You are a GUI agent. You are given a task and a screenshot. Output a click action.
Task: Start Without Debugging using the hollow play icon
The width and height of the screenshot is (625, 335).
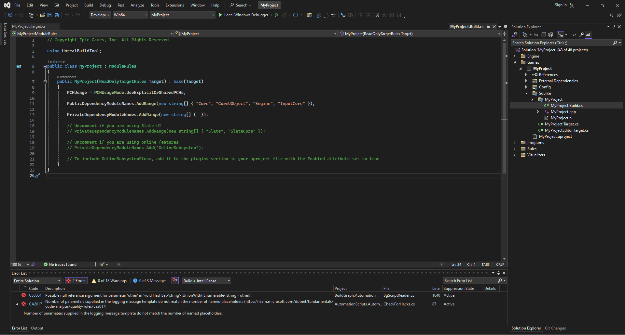coord(277,15)
